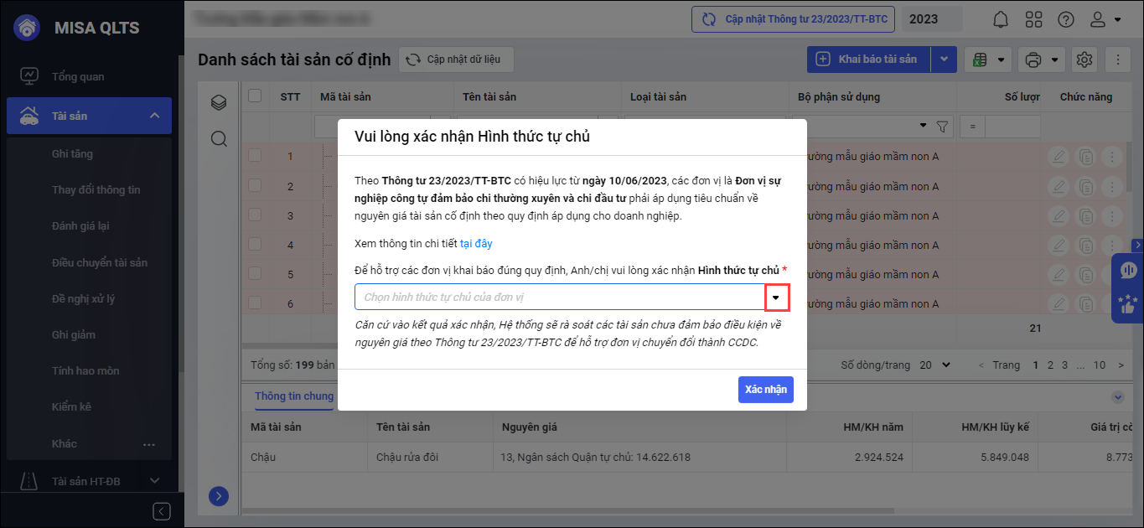Click Cập nhật dữ liệu refresh button

click(455, 60)
